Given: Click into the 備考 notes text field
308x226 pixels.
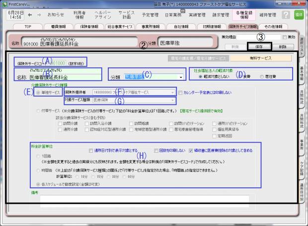Looking at the screenshot, I should (x=149, y=199).
